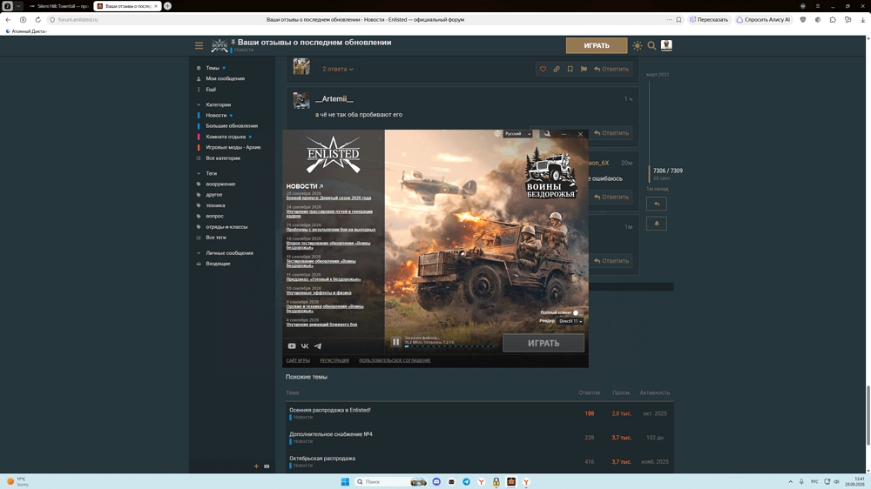This screenshot has height=489, width=871.
Task: Click the Пересказать browser button
Action: pos(709,19)
